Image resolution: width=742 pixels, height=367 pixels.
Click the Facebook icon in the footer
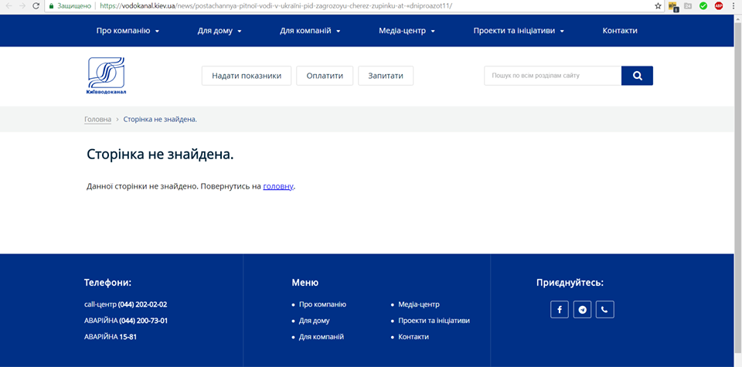[x=560, y=310]
